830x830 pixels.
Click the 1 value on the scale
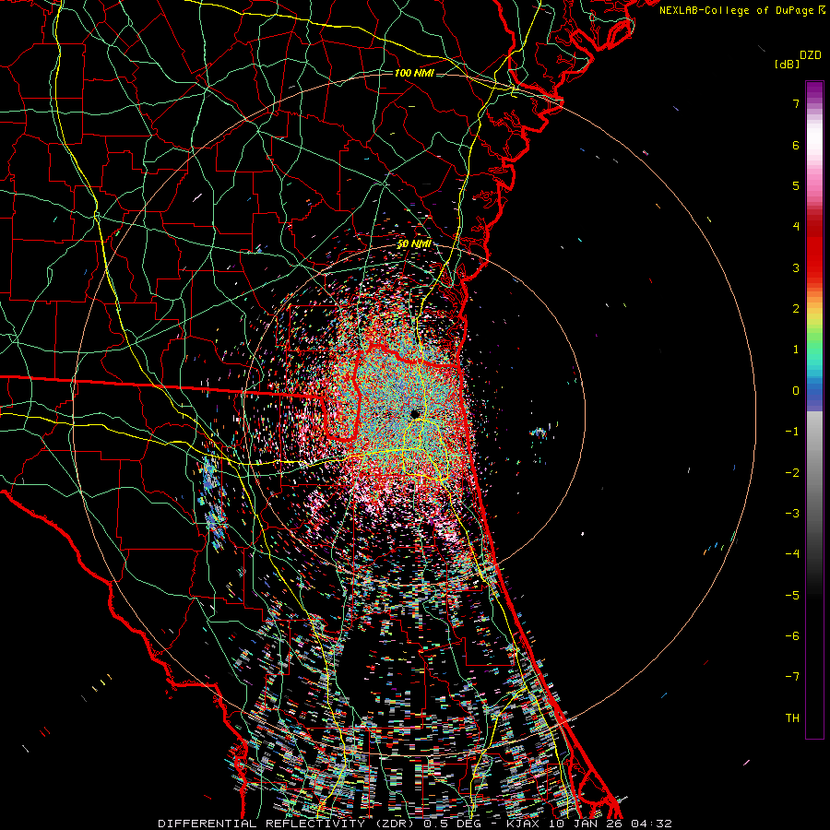[x=796, y=350]
